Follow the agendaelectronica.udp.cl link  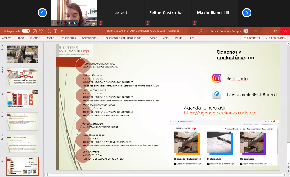(219, 113)
